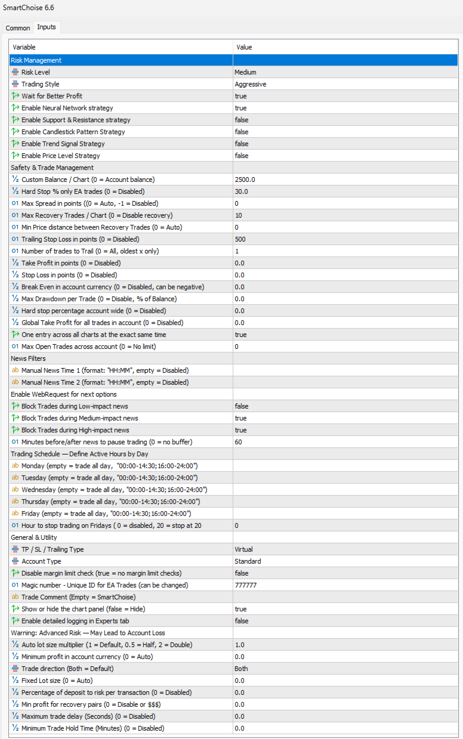463x739 pixels.
Task: Click the double icon beside Auto lot size multiplier
Action: (x=15, y=645)
